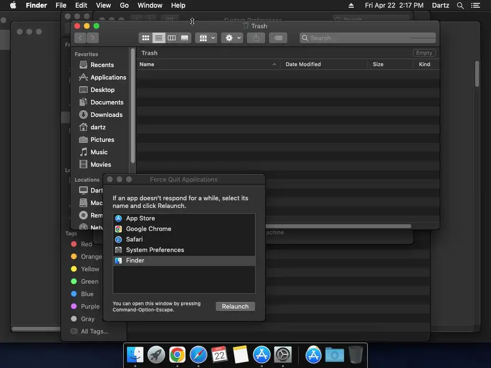Switch Trash window to list view

tap(159, 38)
